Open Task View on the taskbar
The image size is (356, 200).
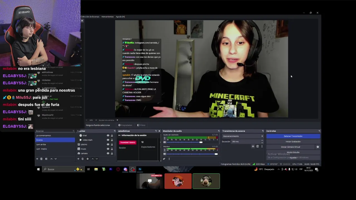pyautogui.click(x=88, y=169)
